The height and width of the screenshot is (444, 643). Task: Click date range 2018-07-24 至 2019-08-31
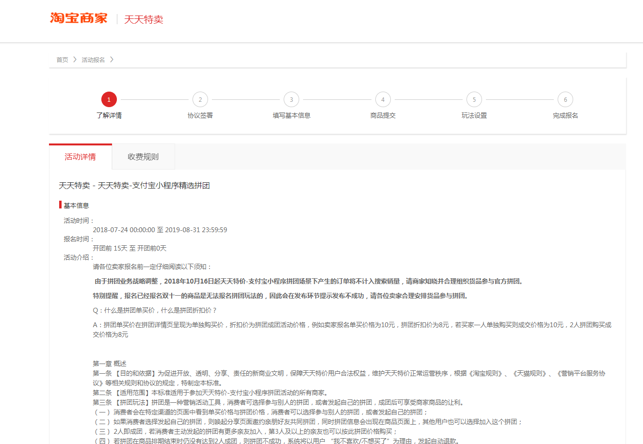click(160, 230)
